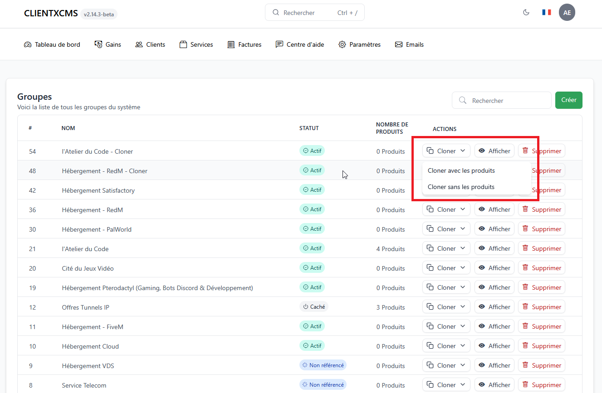Open the Centre d'aide menu item
The image size is (602, 393).
click(300, 44)
